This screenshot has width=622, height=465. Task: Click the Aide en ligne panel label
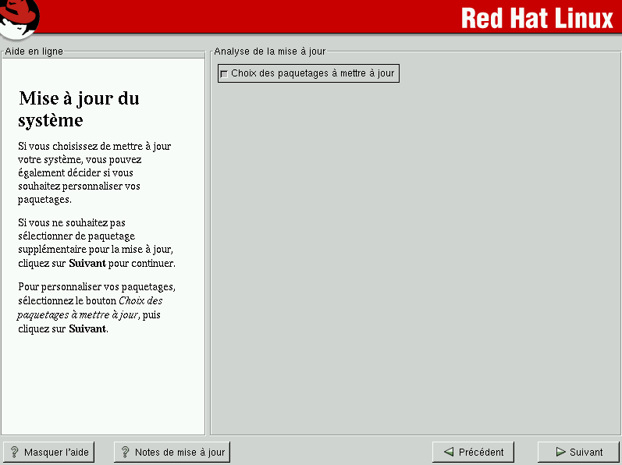tap(34, 51)
